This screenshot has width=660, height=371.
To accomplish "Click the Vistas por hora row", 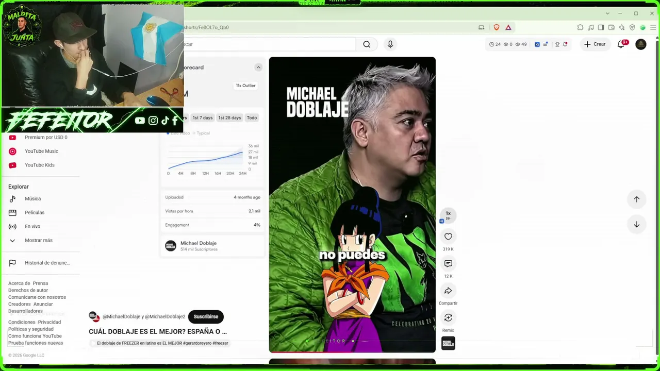I will 212,211.
